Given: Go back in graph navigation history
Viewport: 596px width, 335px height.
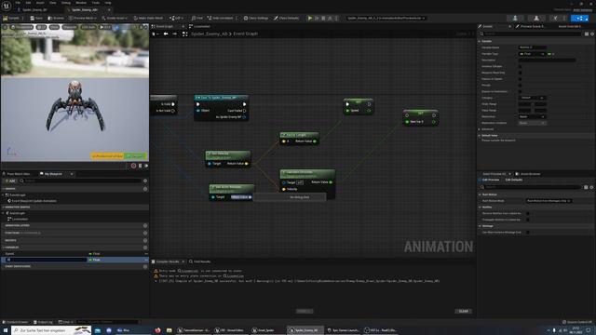Looking at the screenshot, I should coord(166,33).
